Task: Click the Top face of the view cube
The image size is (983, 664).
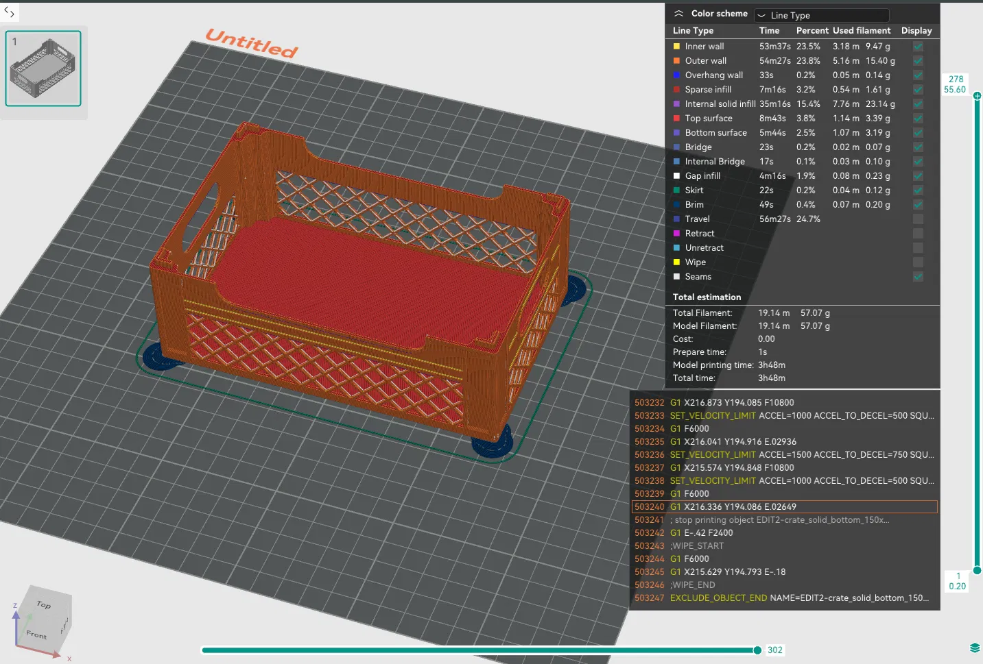Action: click(44, 604)
